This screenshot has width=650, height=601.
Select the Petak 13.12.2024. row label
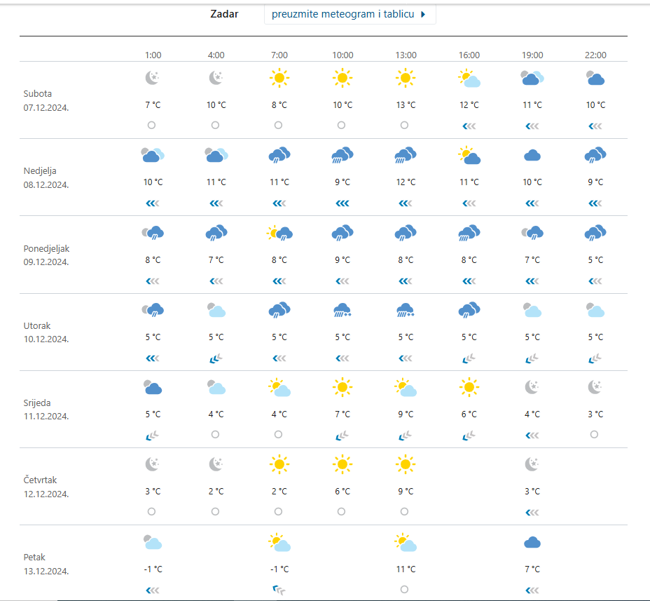[x=46, y=564]
